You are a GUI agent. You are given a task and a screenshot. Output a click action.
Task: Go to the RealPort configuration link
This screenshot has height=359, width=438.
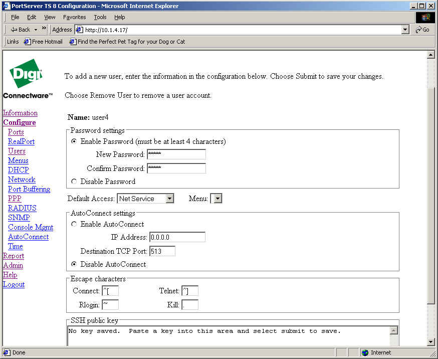tap(21, 141)
